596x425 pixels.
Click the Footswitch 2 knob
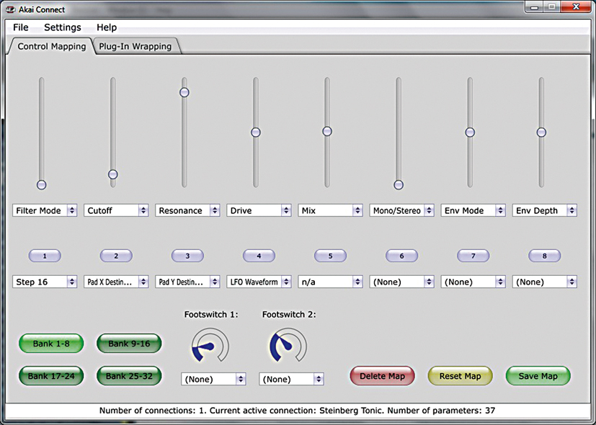[x=288, y=345]
